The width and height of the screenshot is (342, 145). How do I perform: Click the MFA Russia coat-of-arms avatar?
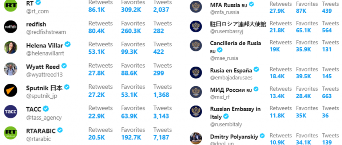coord(196,7)
